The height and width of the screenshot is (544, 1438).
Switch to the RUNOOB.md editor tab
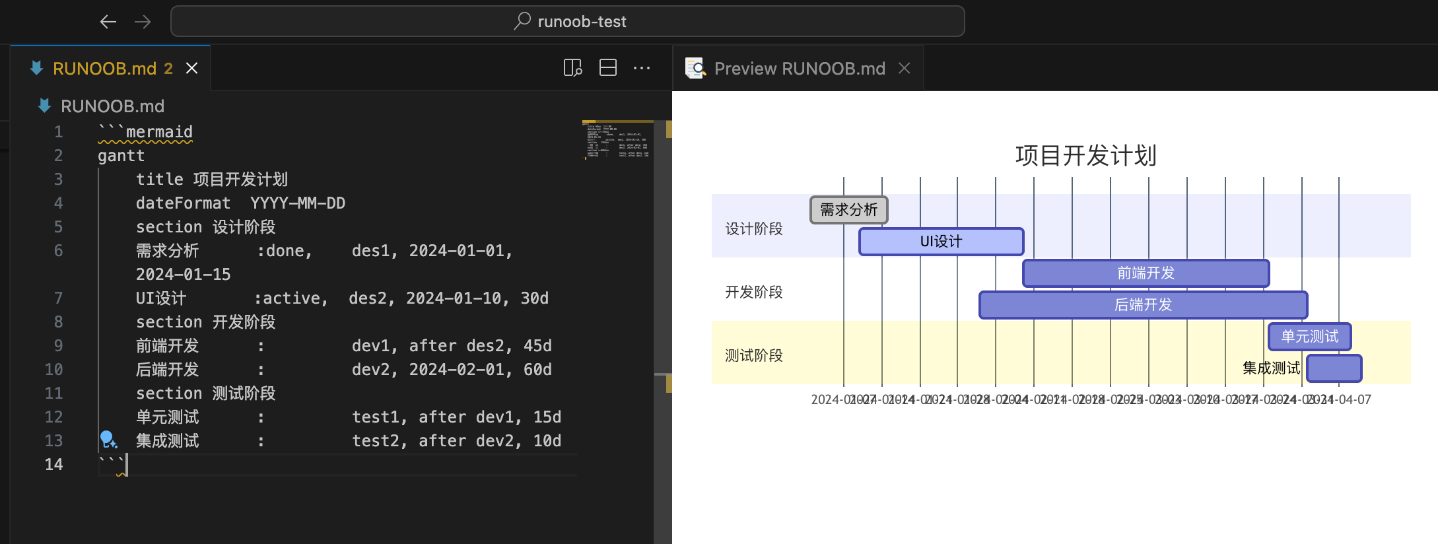pyautogui.click(x=104, y=68)
